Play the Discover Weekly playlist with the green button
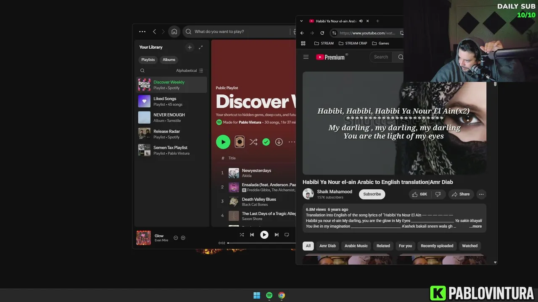 point(223,142)
